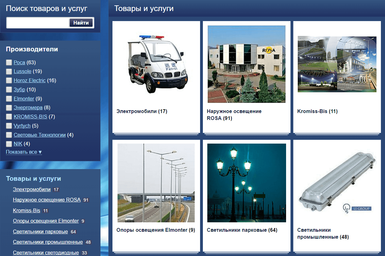Open Электромобили (17) card title
This screenshot has height=256, width=385.
coord(142,111)
